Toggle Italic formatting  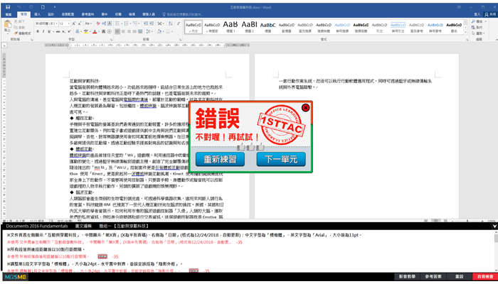[43, 31]
